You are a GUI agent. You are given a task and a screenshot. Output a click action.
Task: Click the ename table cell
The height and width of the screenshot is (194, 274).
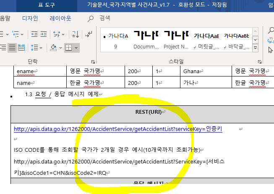[x=40, y=71]
